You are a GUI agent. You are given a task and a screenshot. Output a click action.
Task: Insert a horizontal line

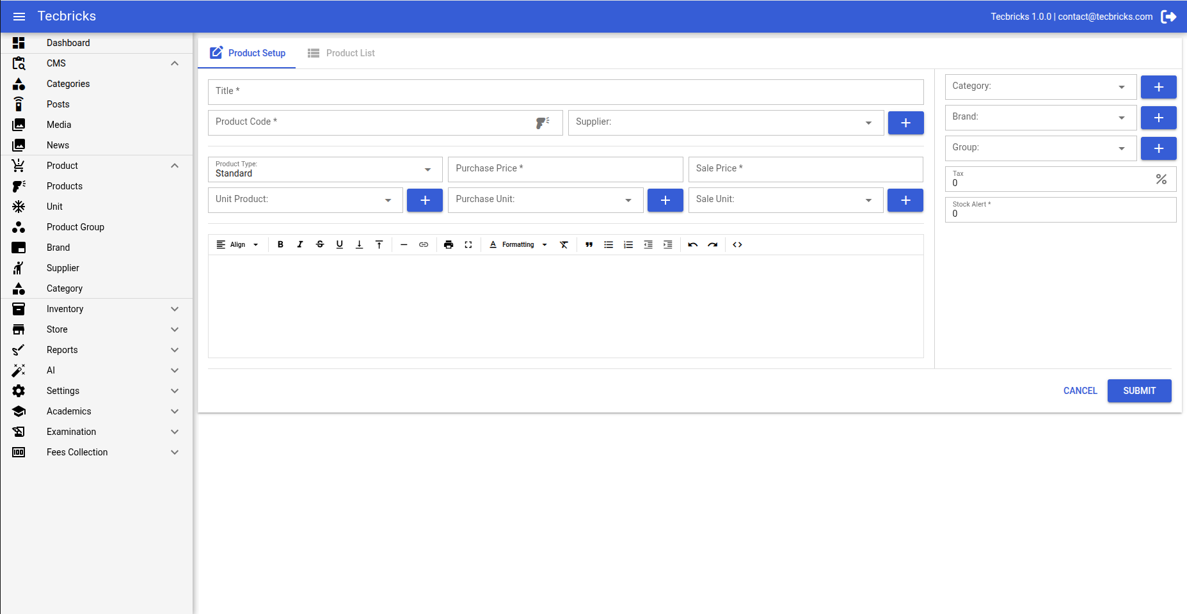click(x=404, y=244)
